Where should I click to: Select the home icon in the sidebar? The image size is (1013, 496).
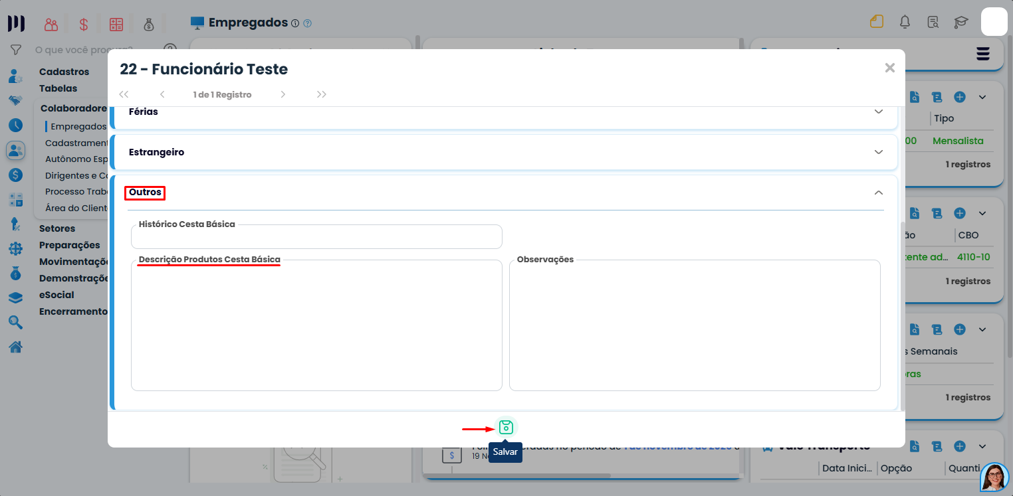click(15, 347)
